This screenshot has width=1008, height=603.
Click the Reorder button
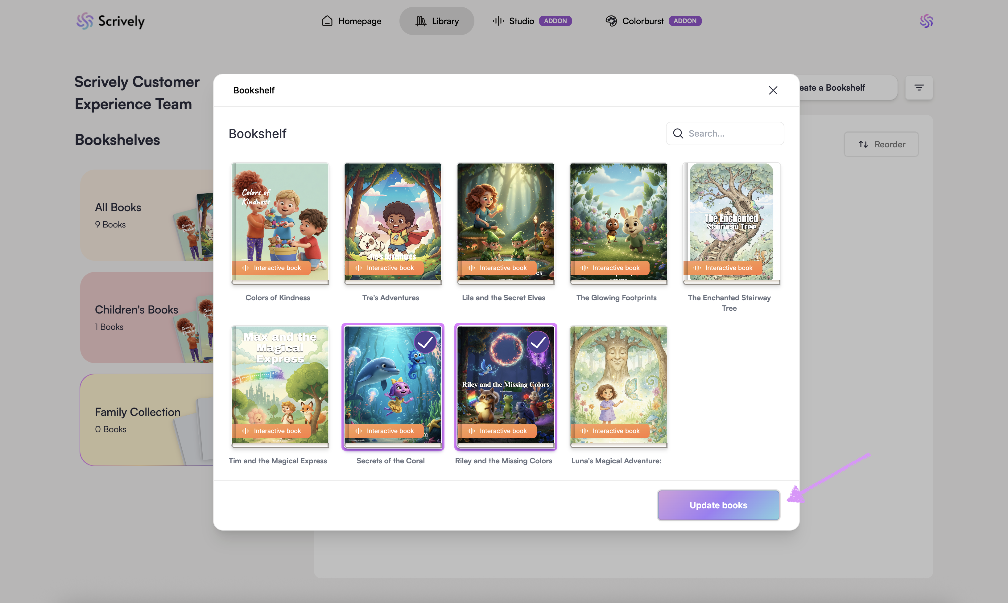[x=881, y=144]
